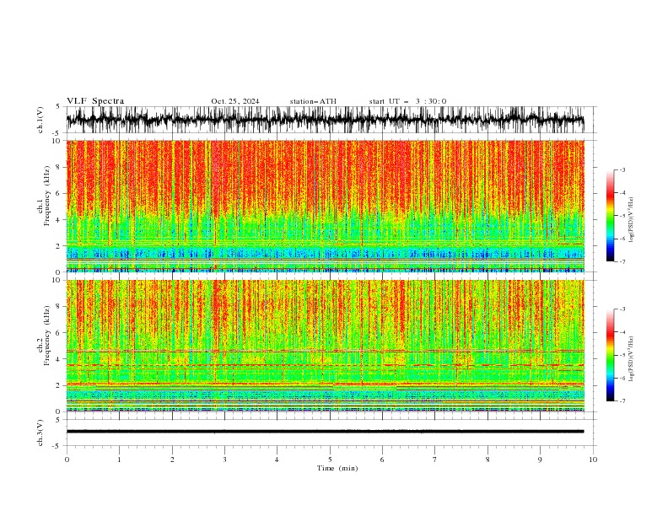Click the "ch.1(V)" axis label
The width and height of the screenshot is (668, 516).
pos(40,120)
